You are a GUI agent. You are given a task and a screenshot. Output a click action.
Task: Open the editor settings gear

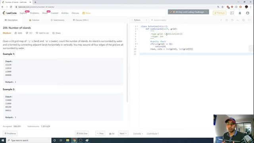pyautogui.click(x=243, y=20)
